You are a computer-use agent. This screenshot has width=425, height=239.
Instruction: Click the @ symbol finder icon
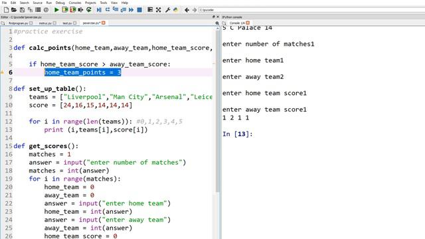coord(46,10)
